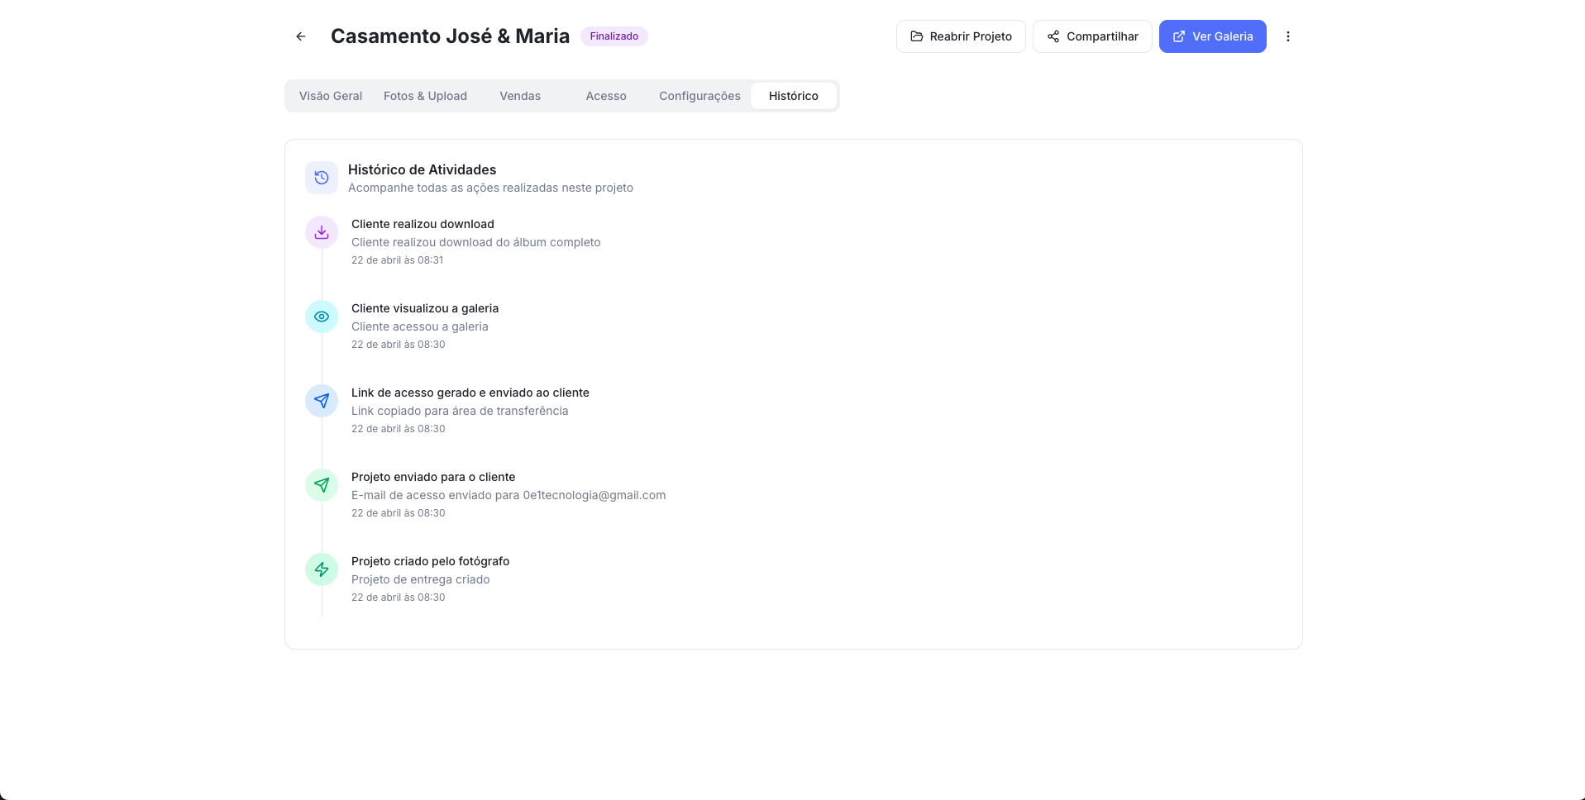Viewport: 1585px width, 800px height.
Task: Click 'Cliente realizou download do álbum completo' text
Action: [475, 242]
